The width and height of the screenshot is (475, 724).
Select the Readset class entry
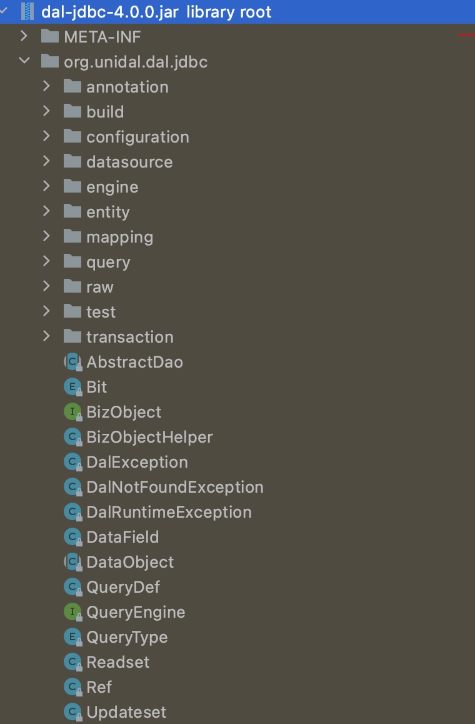(x=118, y=662)
